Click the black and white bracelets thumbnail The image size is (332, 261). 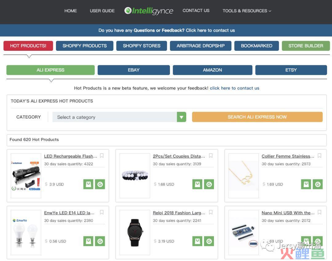(135, 176)
